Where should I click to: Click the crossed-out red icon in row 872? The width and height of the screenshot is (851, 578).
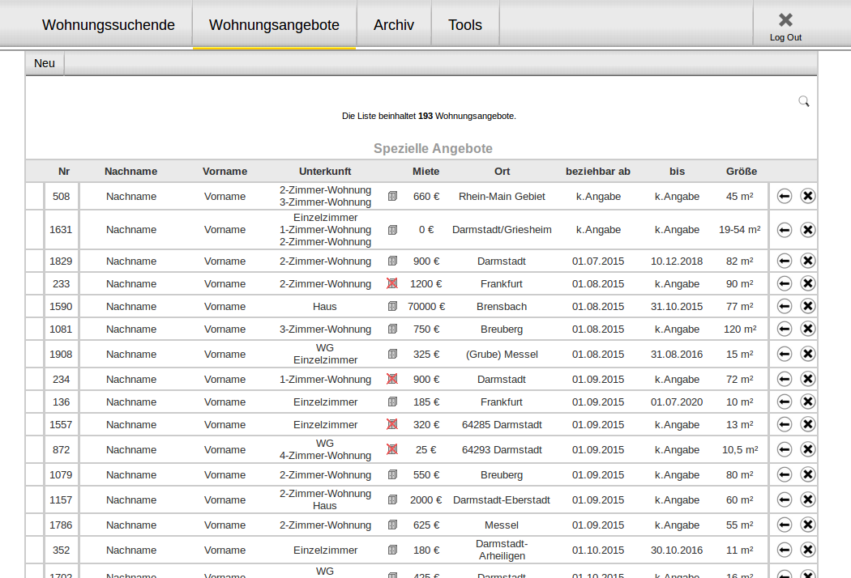(x=392, y=450)
